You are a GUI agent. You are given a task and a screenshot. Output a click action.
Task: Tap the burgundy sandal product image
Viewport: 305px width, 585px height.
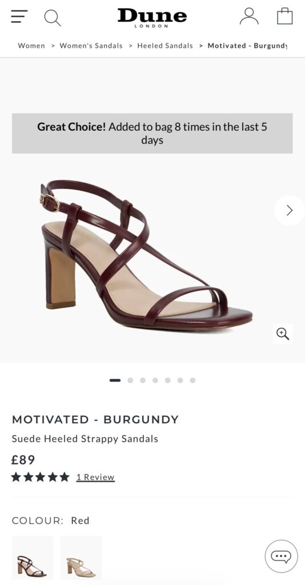click(x=147, y=254)
